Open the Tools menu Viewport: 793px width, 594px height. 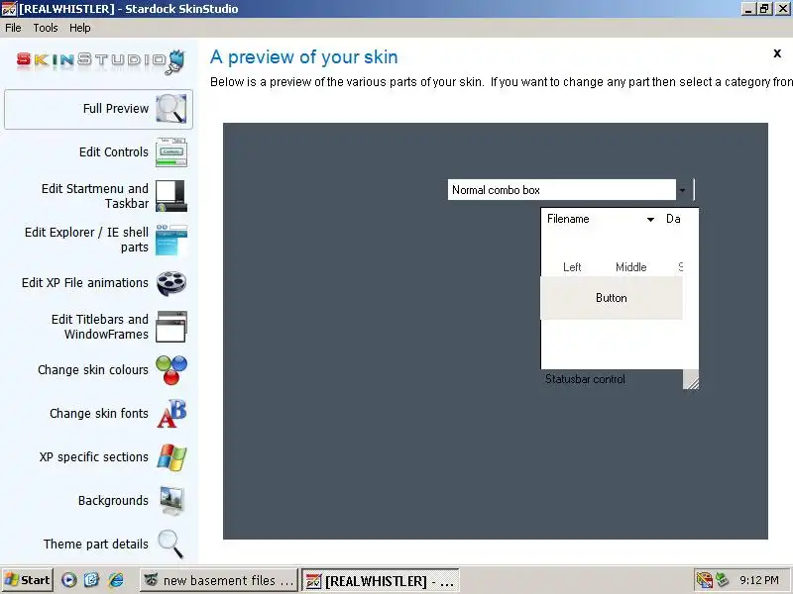point(46,28)
